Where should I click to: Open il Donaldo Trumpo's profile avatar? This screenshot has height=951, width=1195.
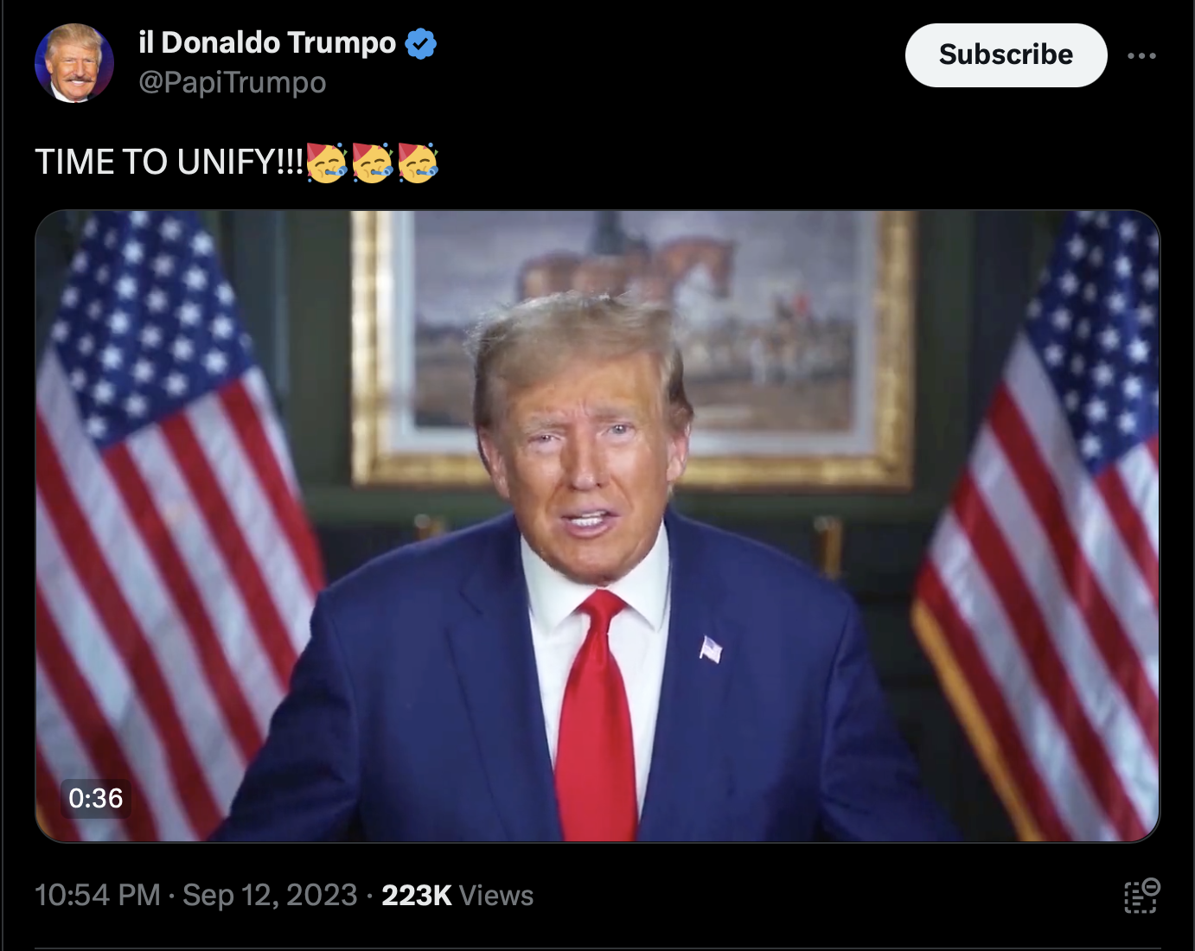(x=74, y=63)
